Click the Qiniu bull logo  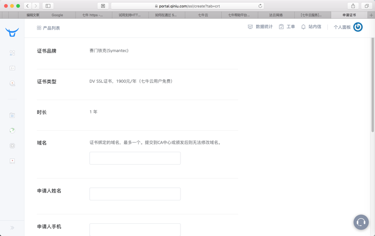point(12,32)
